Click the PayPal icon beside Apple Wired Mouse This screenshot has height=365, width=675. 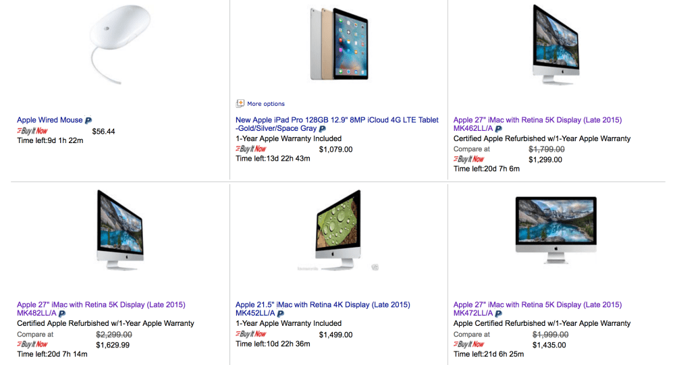click(88, 121)
